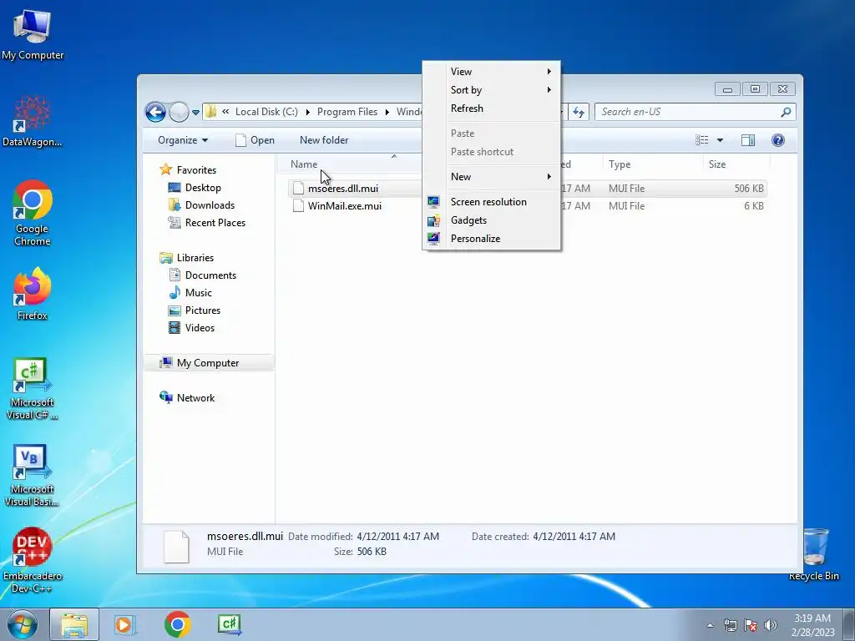
Task: Click the Windows Start orb
Action: tap(22, 624)
